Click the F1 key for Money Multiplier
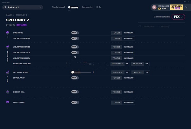The width and height of the screenshot is (191, 129). point(127,64)
